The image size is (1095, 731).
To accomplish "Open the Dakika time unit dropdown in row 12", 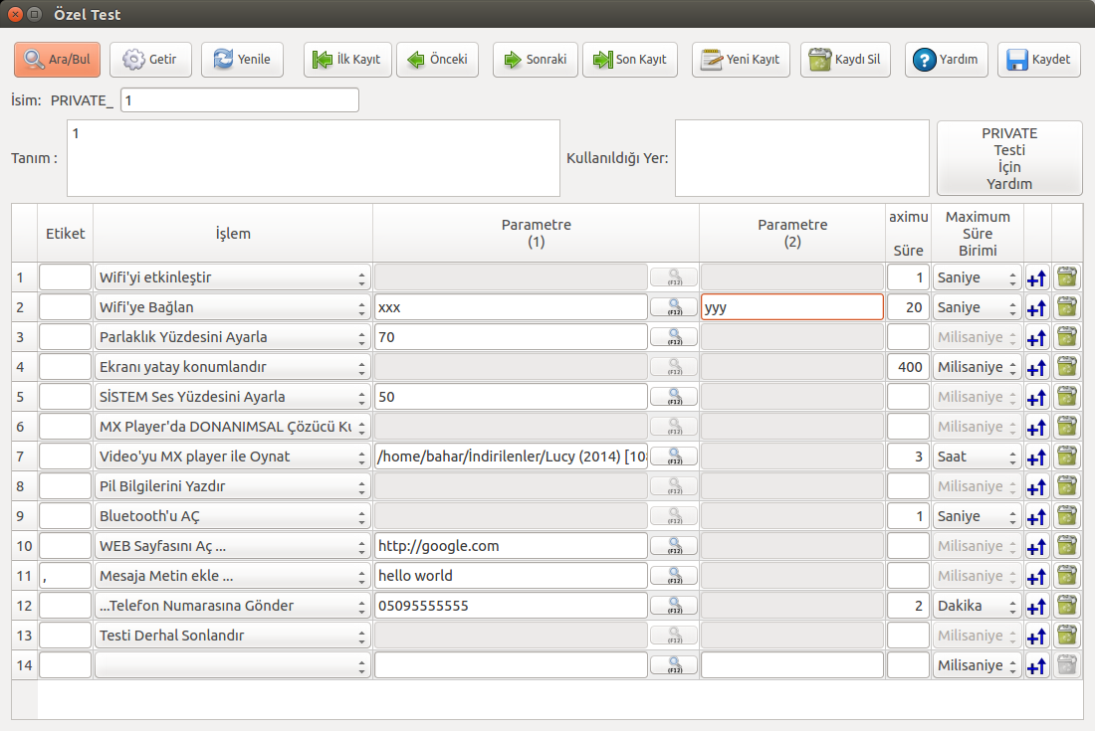I will [977, 606].
